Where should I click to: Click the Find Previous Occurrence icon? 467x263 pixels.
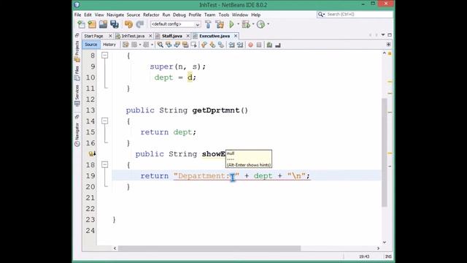point(169,45)
